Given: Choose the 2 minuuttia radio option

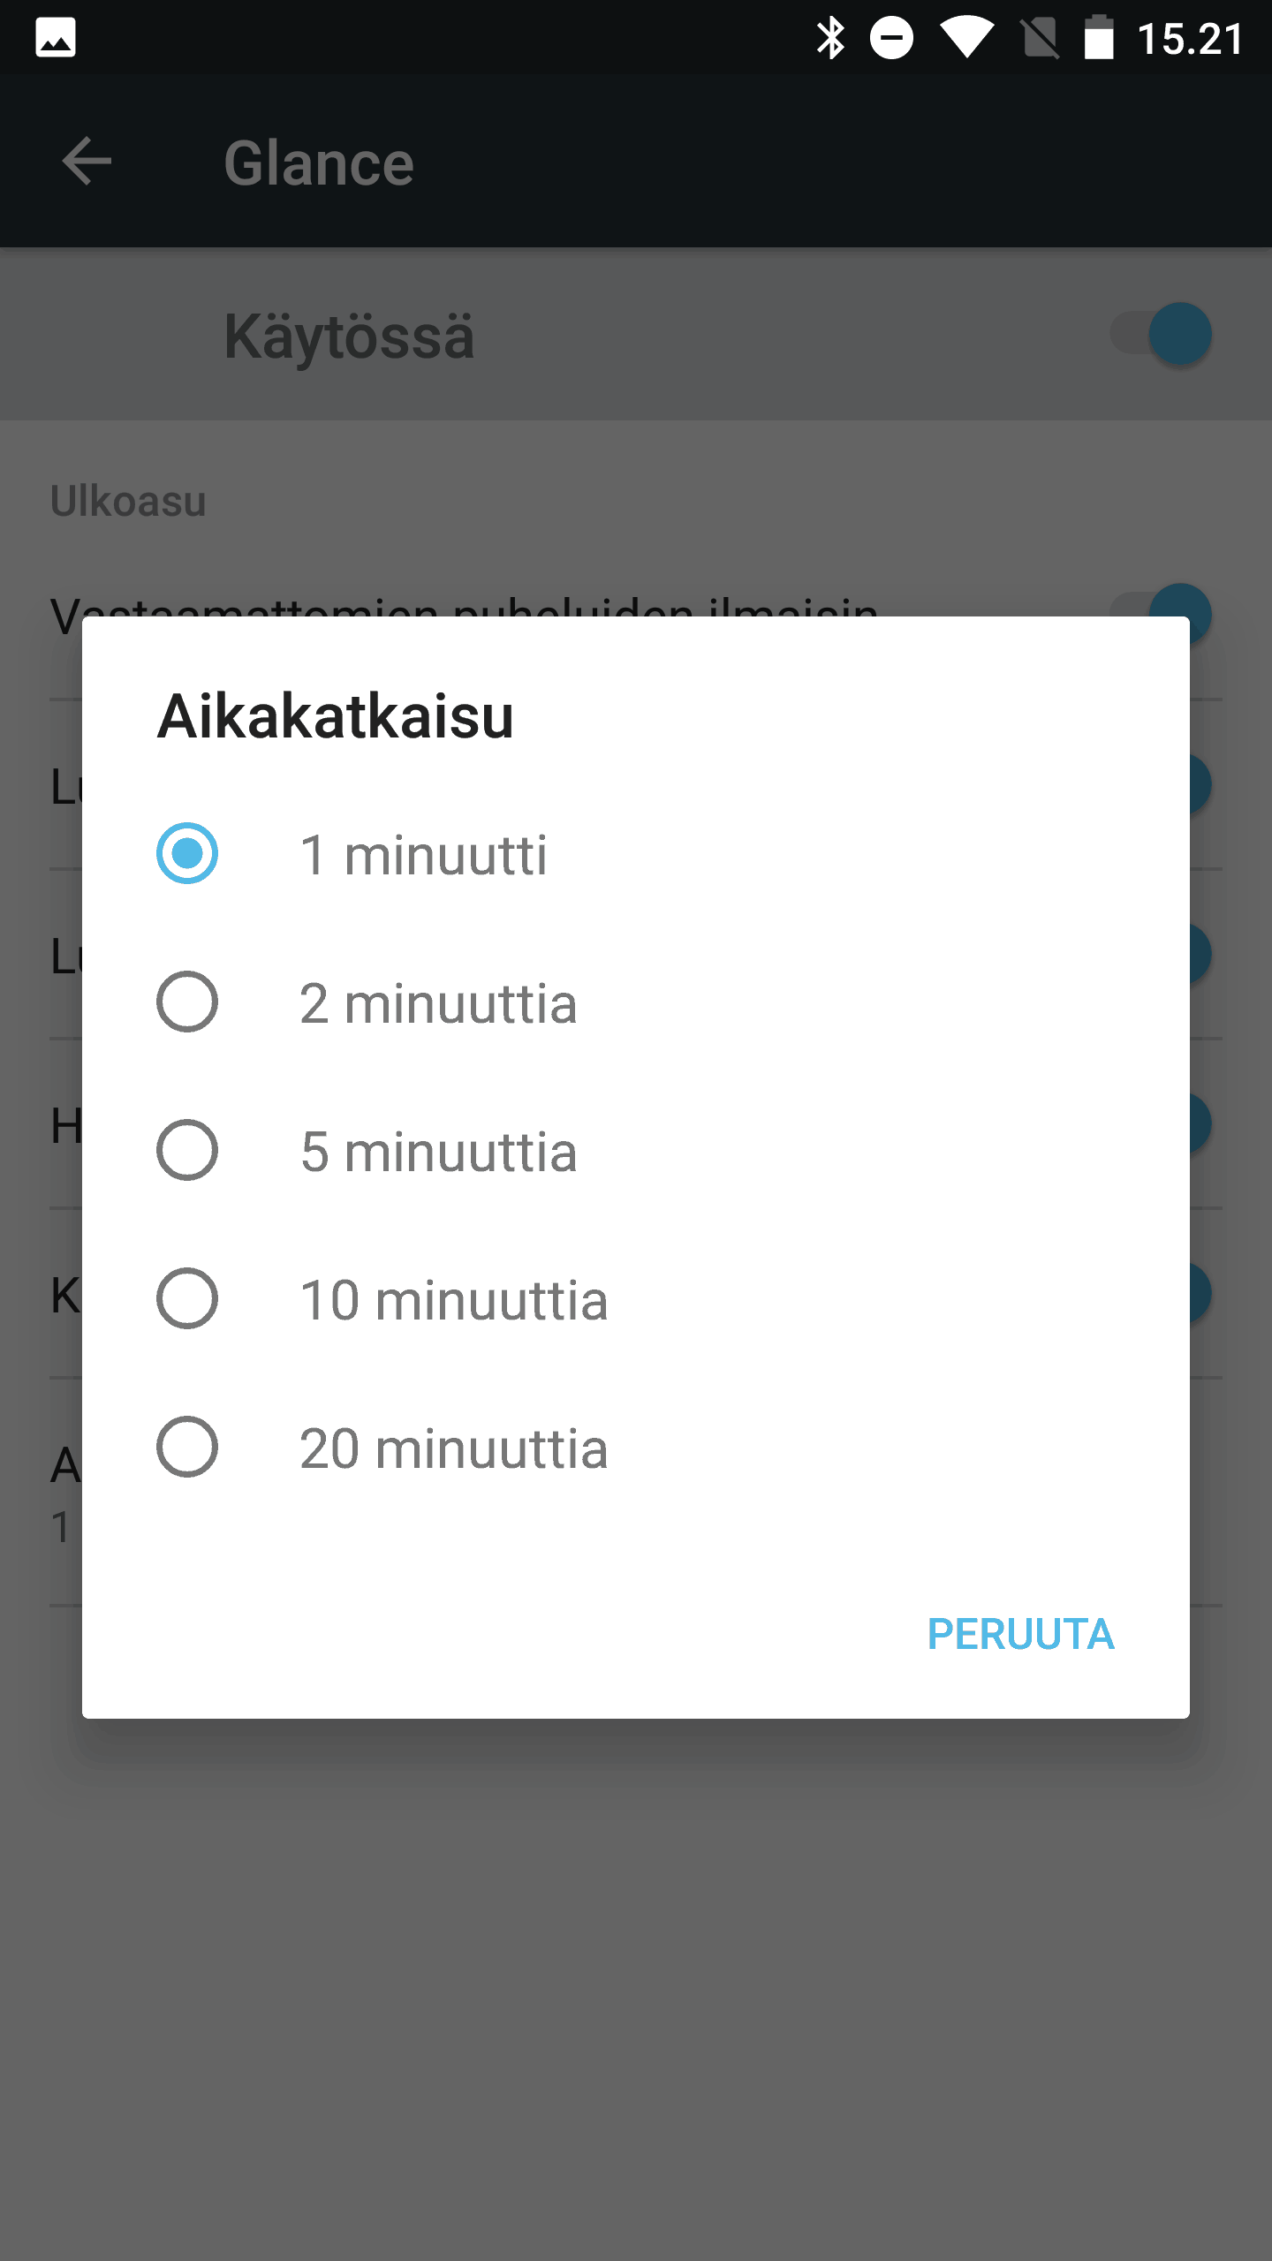Looking at the screenshot, I should tap(187, 1002).
